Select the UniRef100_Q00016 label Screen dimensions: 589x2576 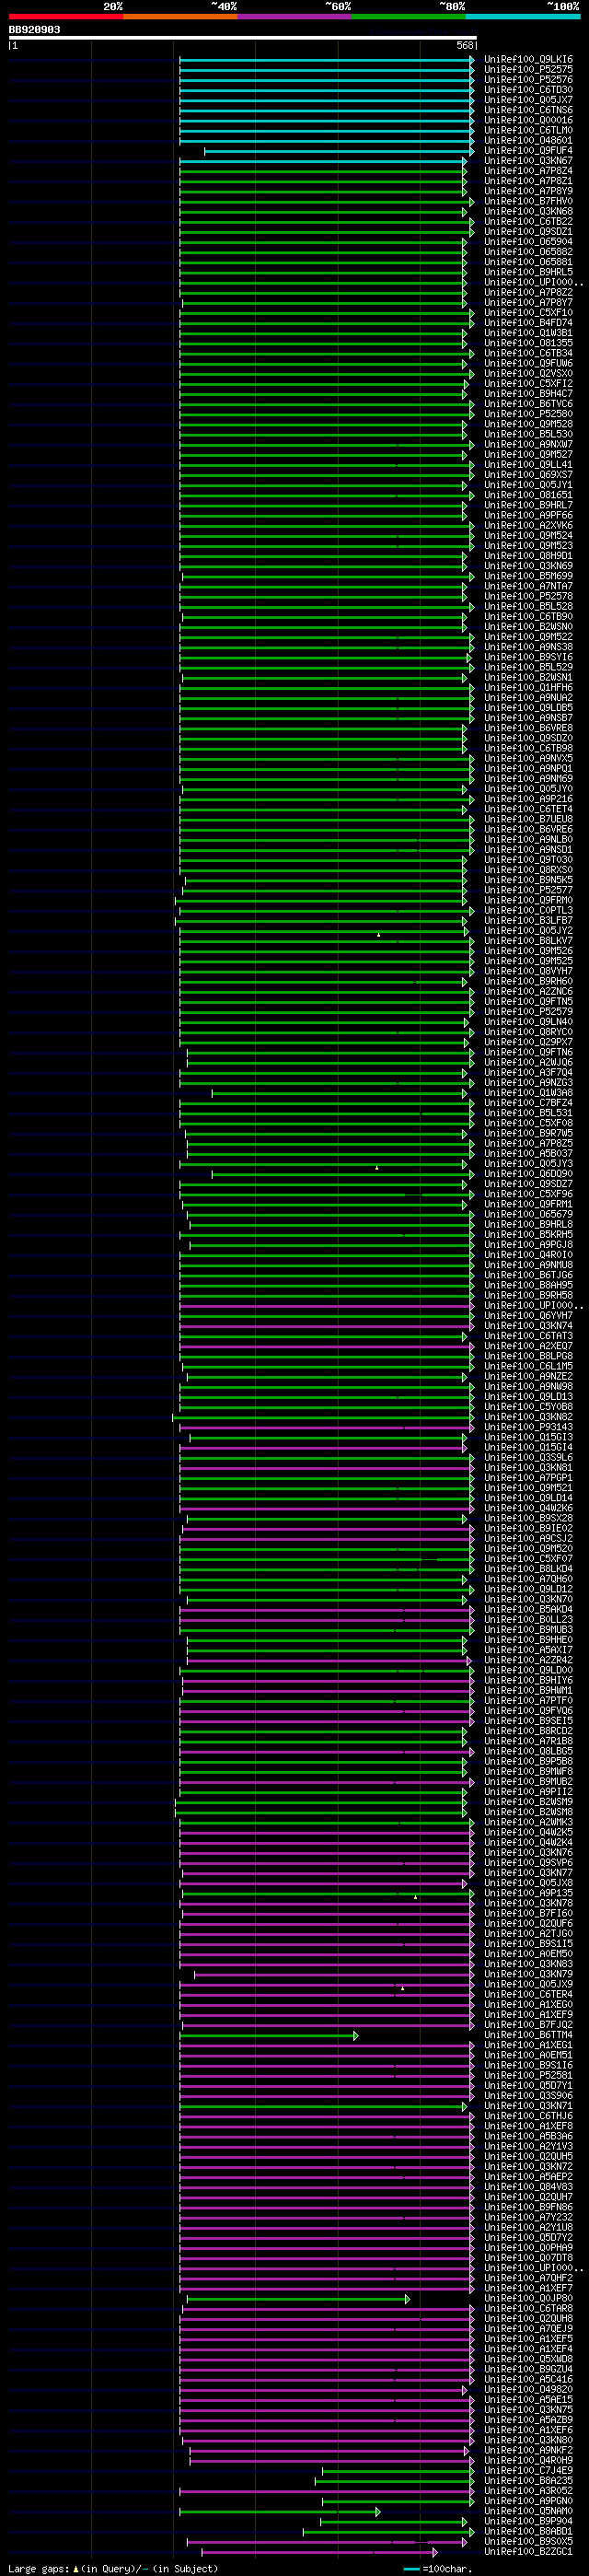pos(529,120)
